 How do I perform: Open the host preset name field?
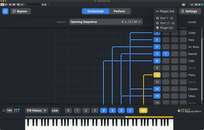click(x=34, y=5)
